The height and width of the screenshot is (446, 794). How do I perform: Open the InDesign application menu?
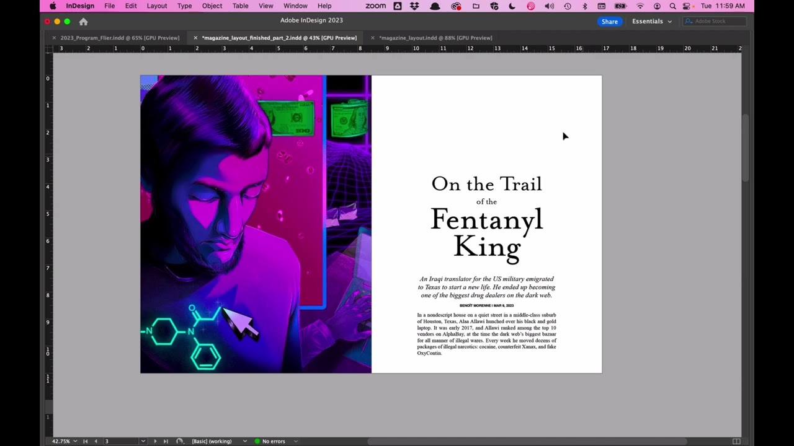click(80, 6)
